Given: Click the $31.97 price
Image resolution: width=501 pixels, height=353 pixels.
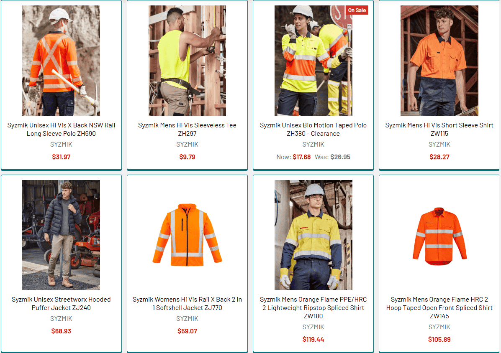Looking at the screenshot, I should pos(61,157).
